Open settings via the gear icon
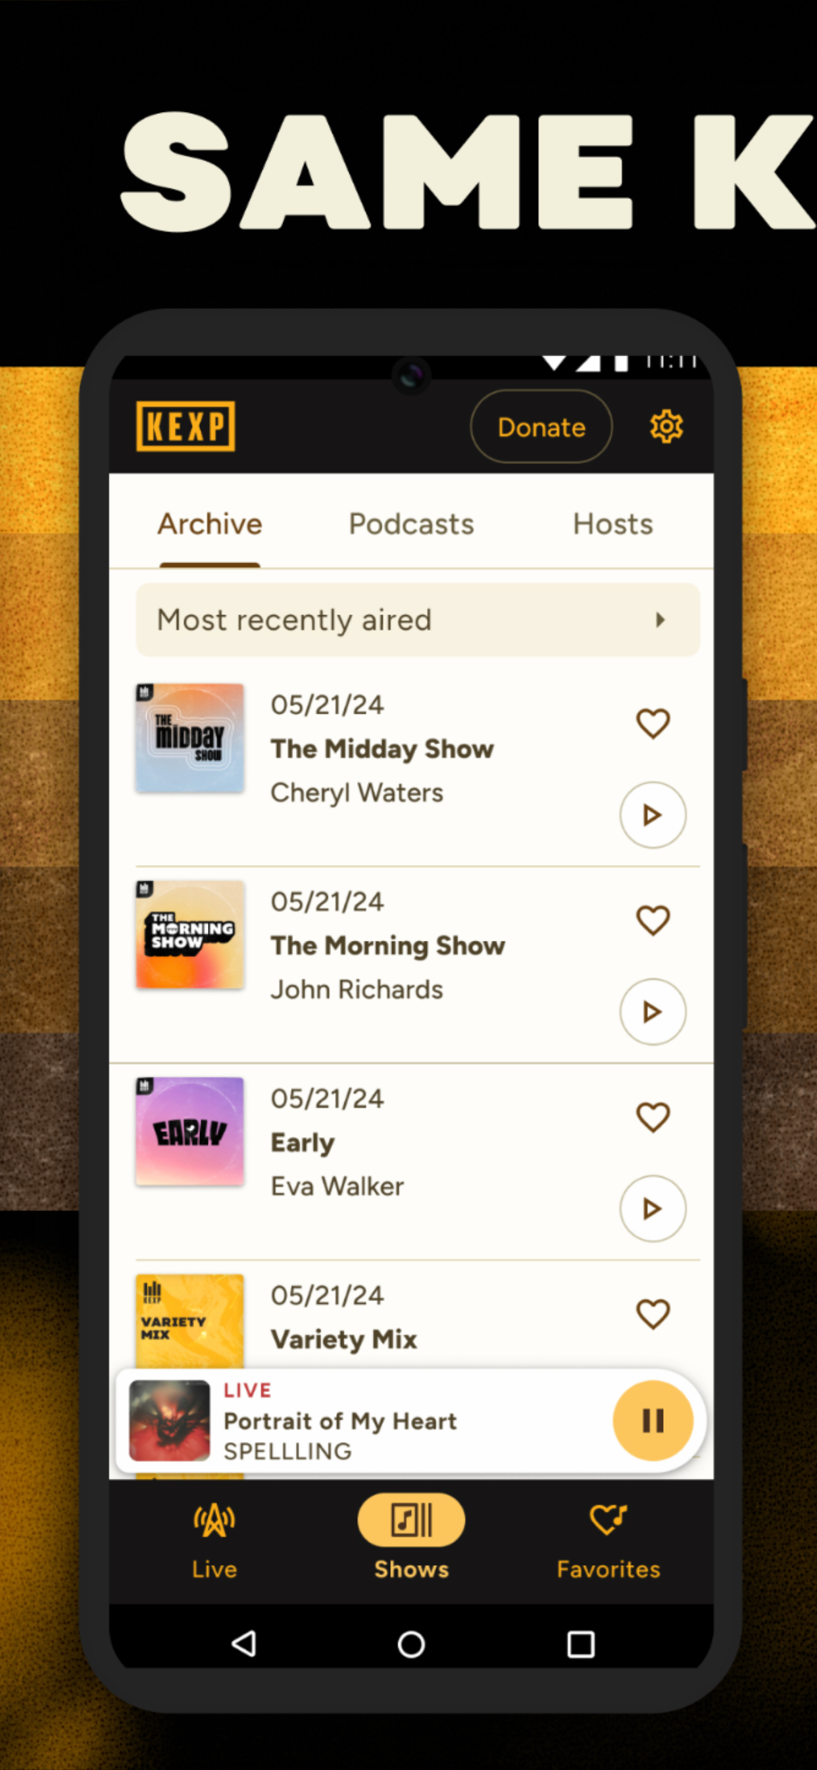 tap(666, 427)
